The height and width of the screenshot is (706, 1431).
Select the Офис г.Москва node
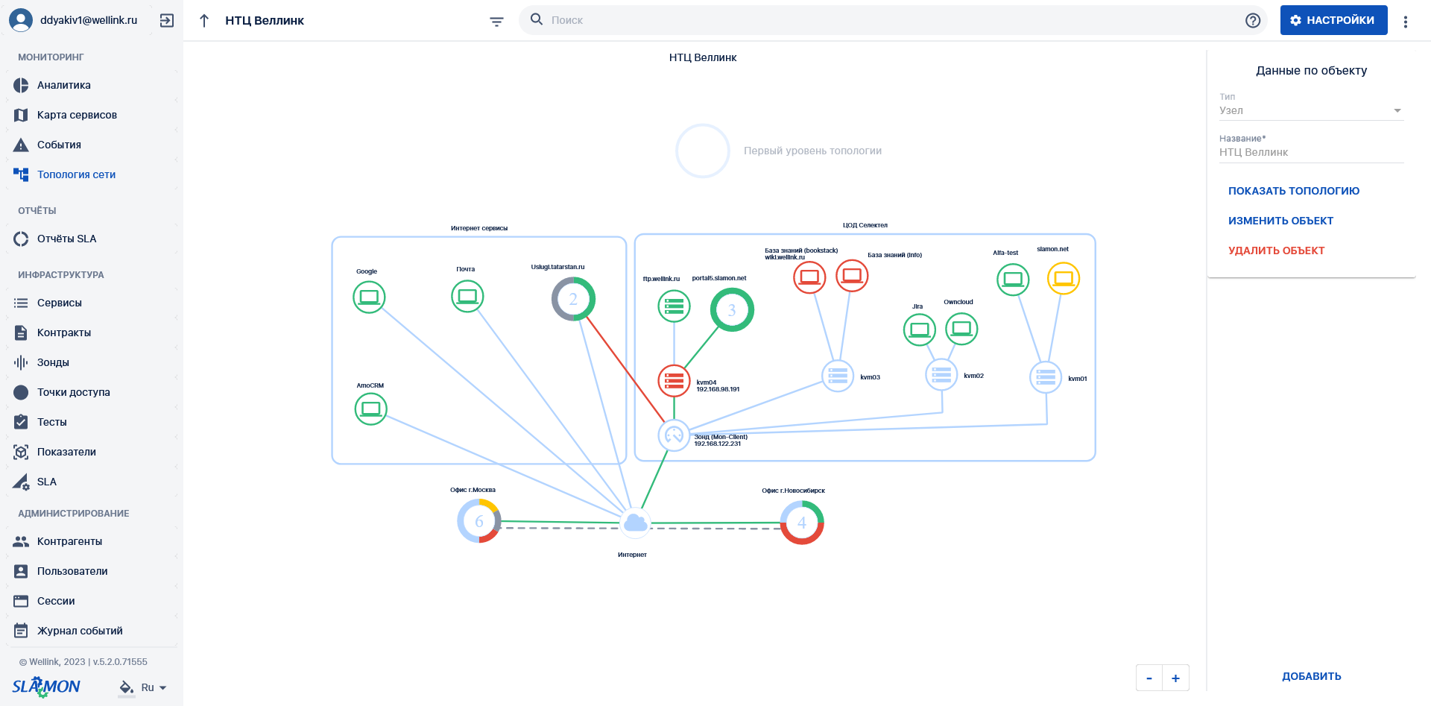pos(478,521)
